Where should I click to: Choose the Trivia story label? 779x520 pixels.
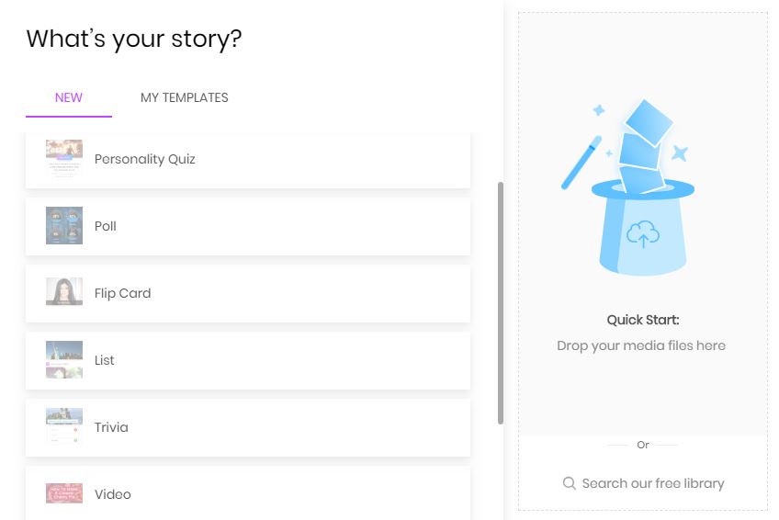[x=111, y=427]
